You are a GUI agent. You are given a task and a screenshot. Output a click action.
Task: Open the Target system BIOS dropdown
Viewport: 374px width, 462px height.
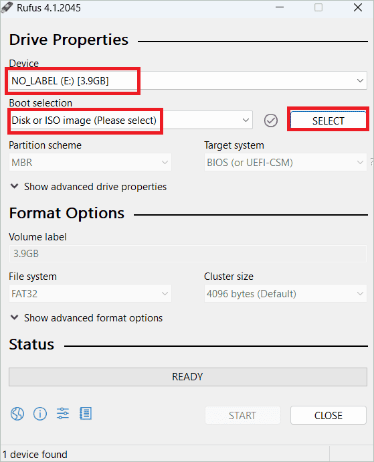(286, 162)
